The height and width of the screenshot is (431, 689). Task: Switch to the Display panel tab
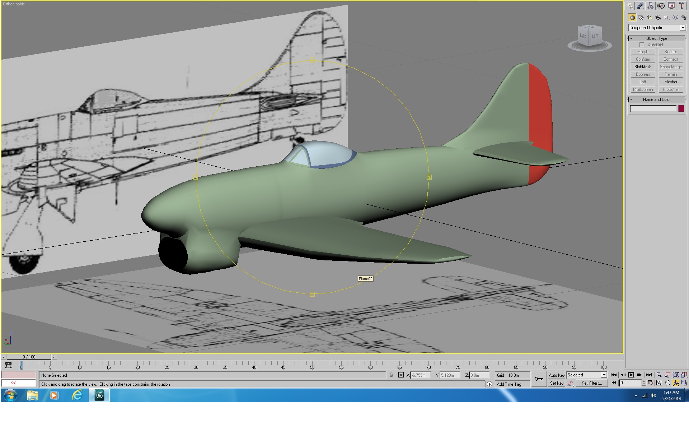[x=671, y=6]
